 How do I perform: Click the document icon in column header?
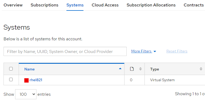132,69
